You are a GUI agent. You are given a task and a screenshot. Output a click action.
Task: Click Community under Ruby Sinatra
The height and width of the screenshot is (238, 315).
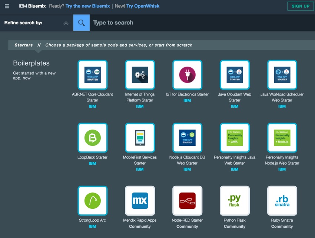coord(282,227)
